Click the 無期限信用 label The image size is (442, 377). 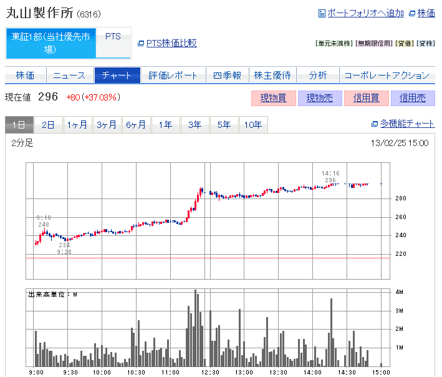click(x=374, y=44)
